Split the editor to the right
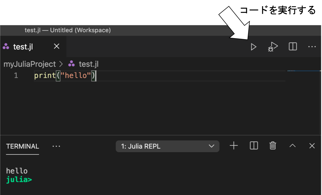322x195 pixels. [293, 47]
